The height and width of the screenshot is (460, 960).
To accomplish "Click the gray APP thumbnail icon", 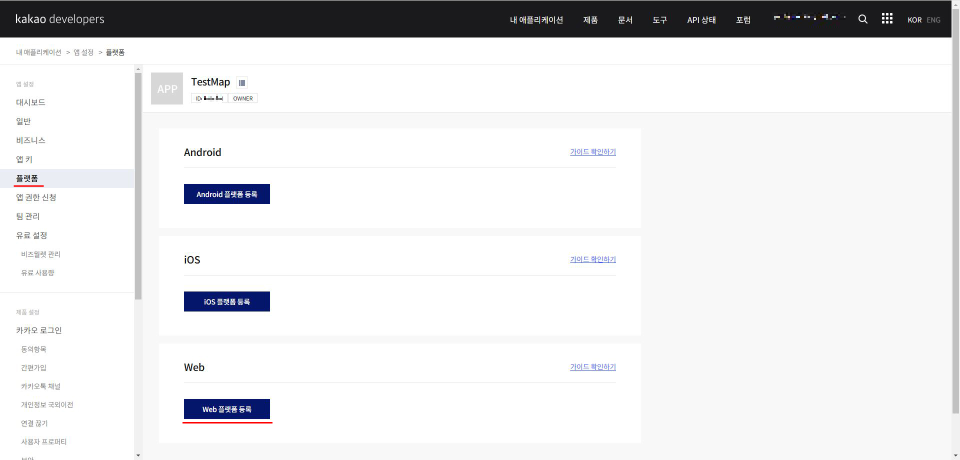I will point(167,88).
